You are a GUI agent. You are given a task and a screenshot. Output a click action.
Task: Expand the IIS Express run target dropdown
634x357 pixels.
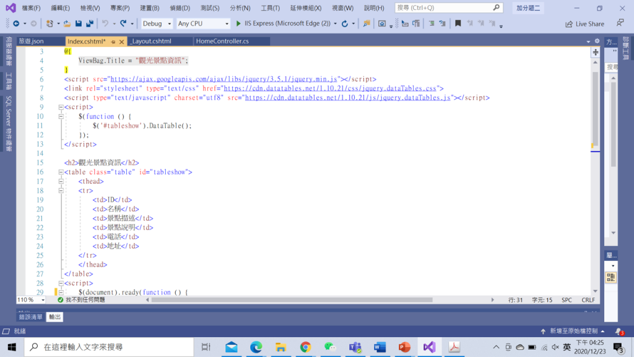(x=335, y=24)
